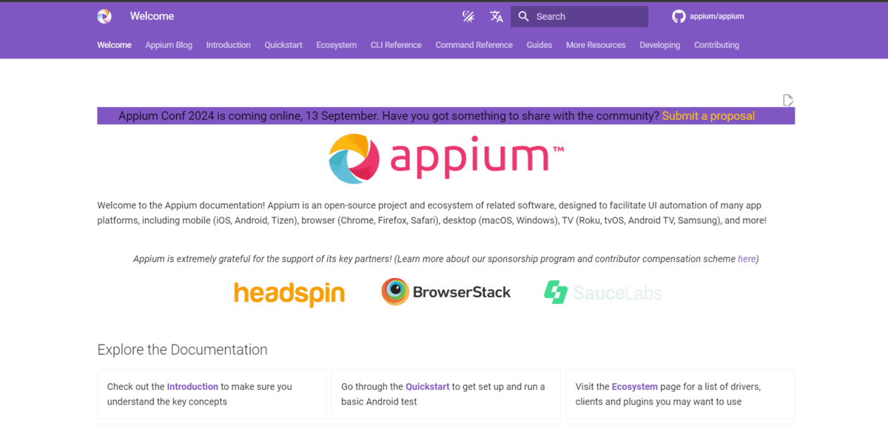Click the Sauce Labs partner logo
The height and width of the screenshot is (426, 888).
point(602,293)
